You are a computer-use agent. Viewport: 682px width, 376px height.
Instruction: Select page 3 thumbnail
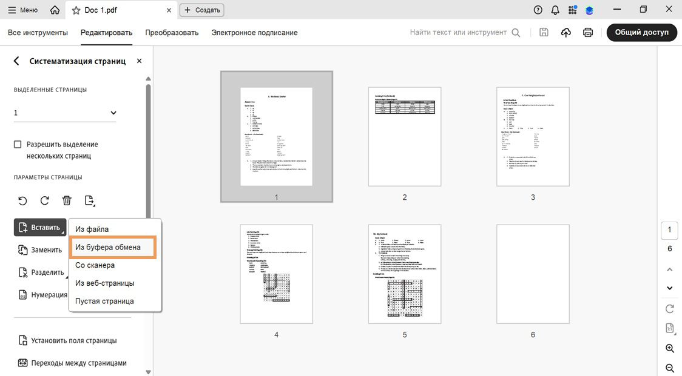pos(533,137)
